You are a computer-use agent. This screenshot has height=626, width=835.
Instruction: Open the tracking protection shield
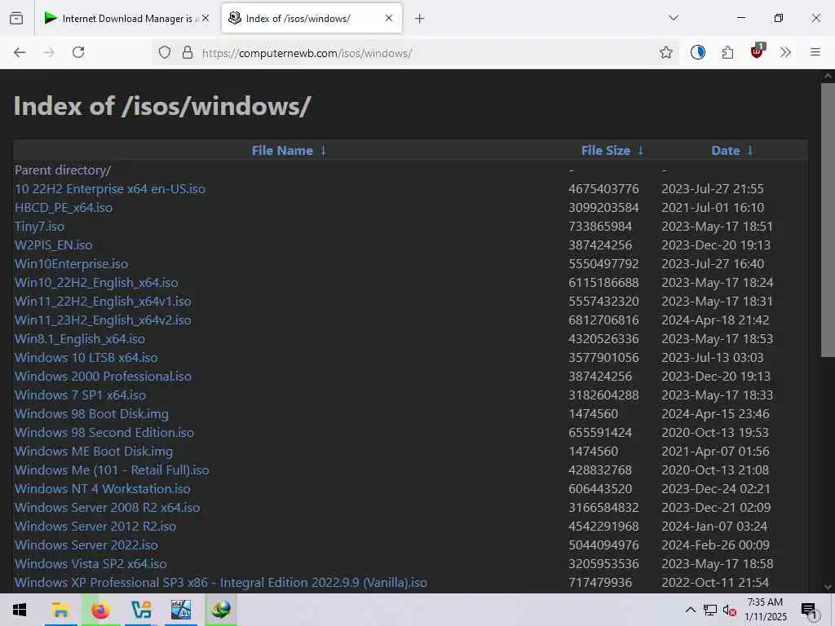click(x=165, y=52)
